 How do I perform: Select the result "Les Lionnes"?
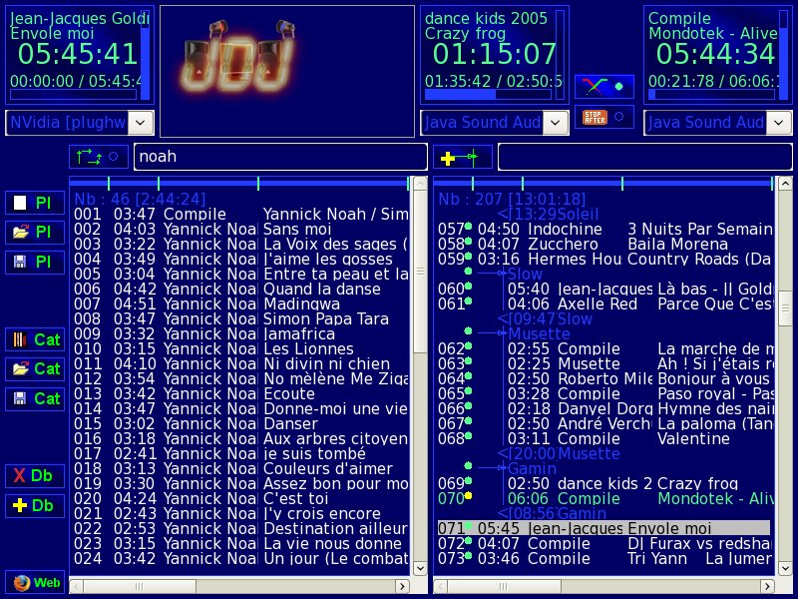coord(241,348)
